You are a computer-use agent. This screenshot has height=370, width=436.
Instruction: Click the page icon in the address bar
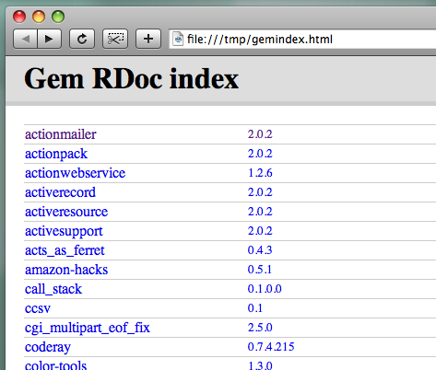click(x=178, y=40)
